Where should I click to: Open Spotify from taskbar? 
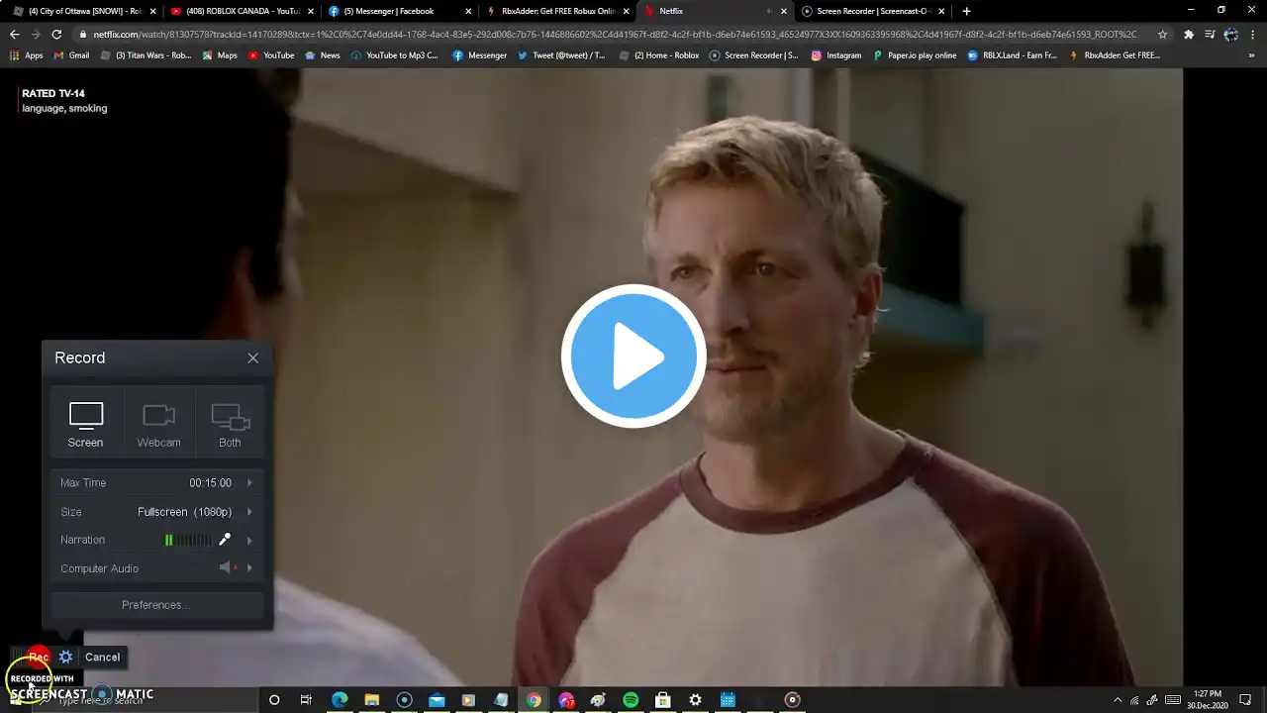631,700
